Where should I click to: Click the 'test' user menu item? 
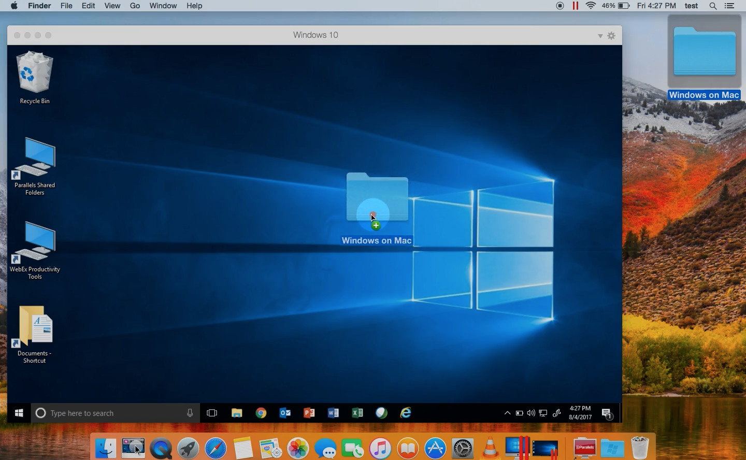click(691, 6)
